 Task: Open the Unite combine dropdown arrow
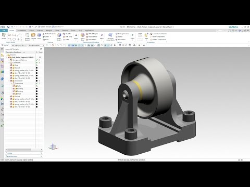point(51,37)
